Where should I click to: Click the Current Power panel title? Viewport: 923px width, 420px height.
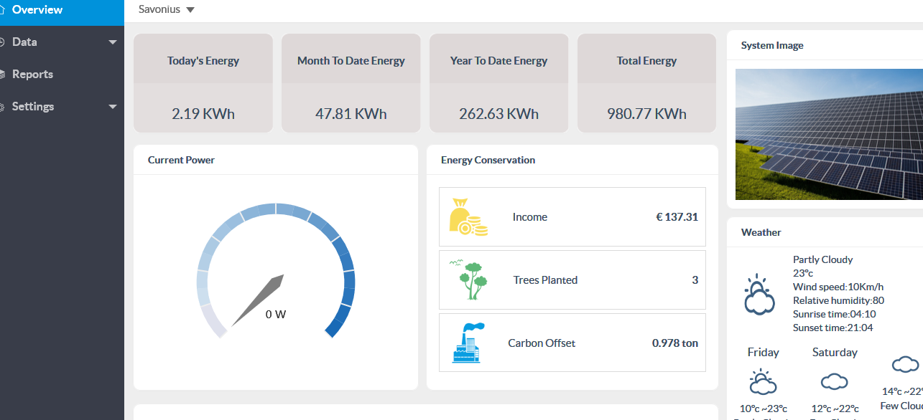181,160
